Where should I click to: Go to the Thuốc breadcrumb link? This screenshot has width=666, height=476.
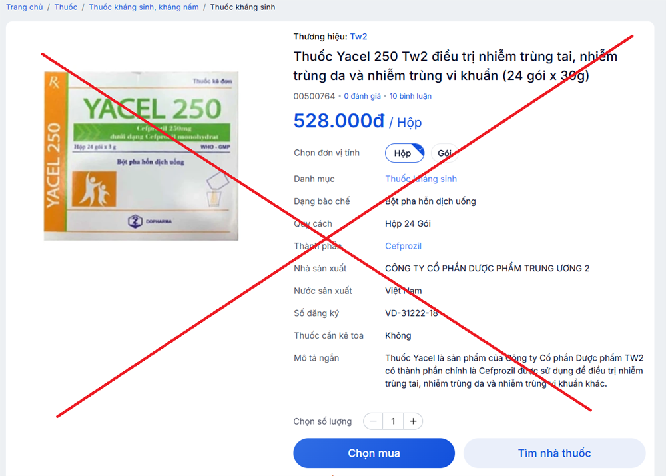66,7
